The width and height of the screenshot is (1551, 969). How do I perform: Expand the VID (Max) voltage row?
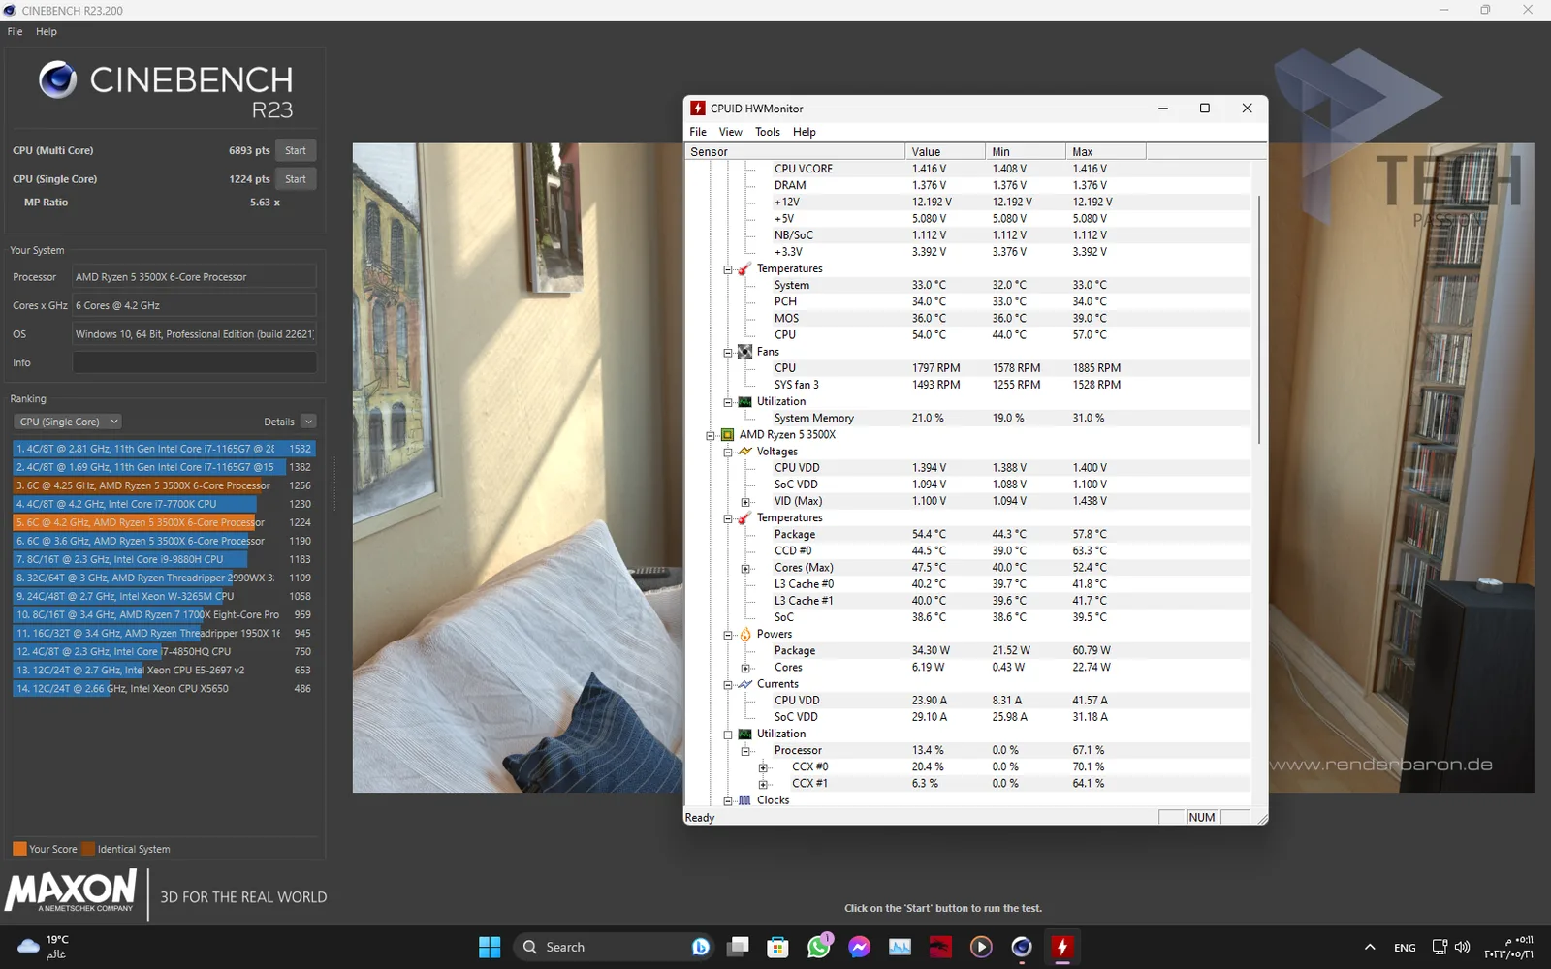745,502
